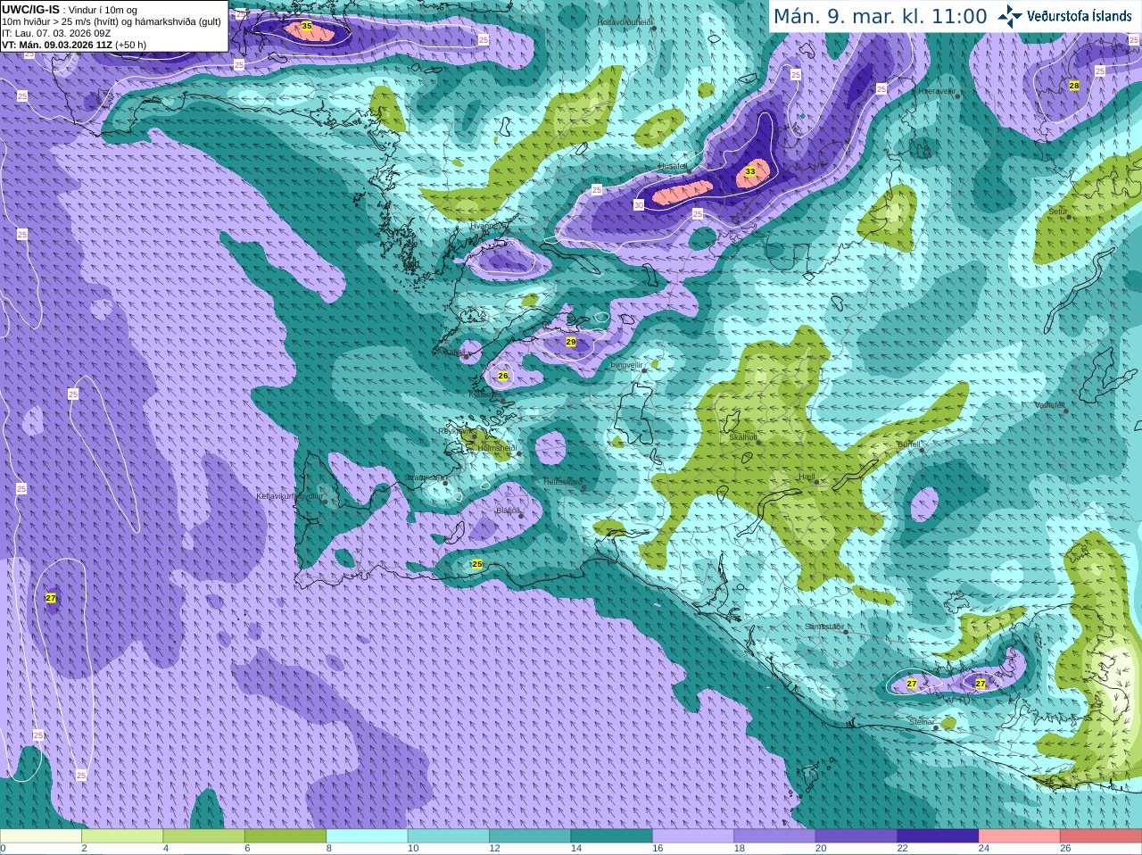
Task: Click the Hellisskarð station label
Action: [562, 482]
